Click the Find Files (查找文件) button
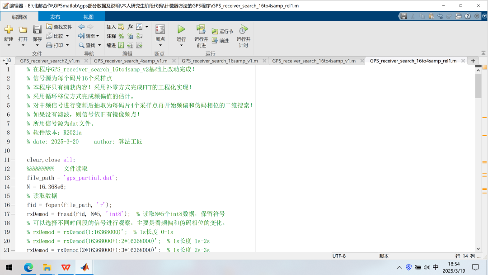The height and width of the screenshot is (275, 488). point(59,27)
